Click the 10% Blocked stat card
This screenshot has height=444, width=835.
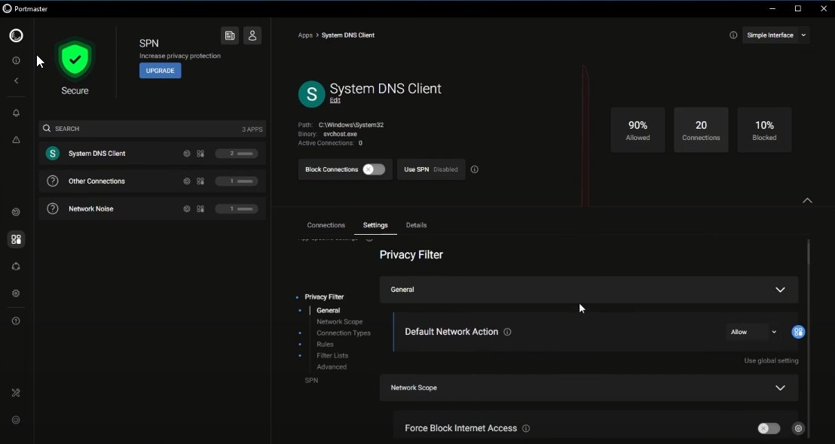(764, 130)
